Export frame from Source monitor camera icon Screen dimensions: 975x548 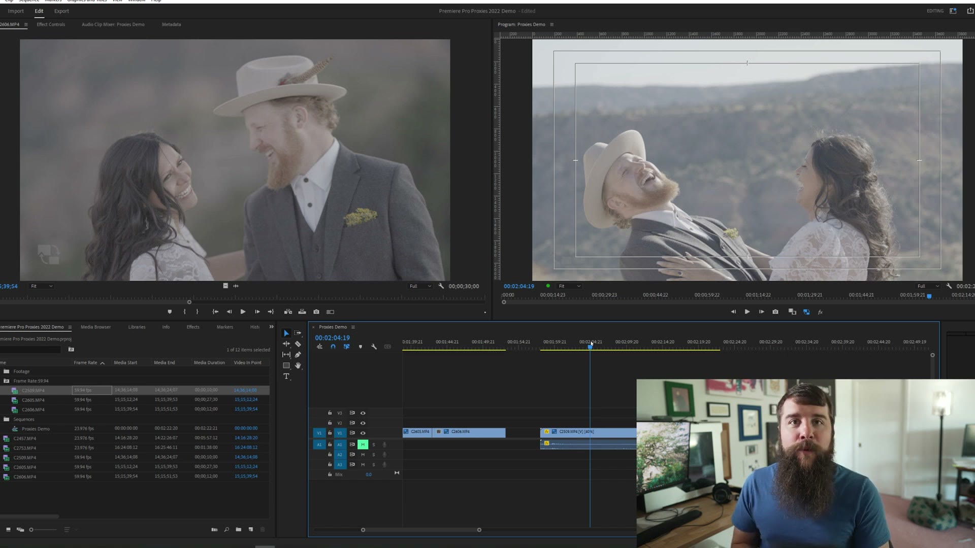tap(316, 312)
